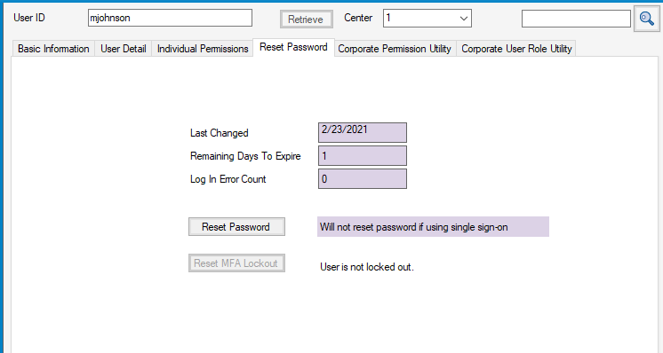
Task: Click the Last Changed date field
Action: pos(363,132)
